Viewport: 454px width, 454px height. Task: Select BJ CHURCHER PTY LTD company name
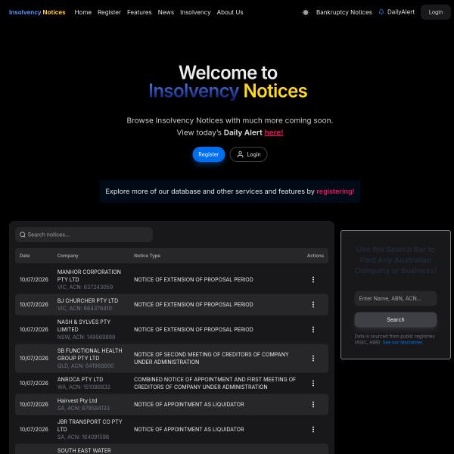(88, 300)
